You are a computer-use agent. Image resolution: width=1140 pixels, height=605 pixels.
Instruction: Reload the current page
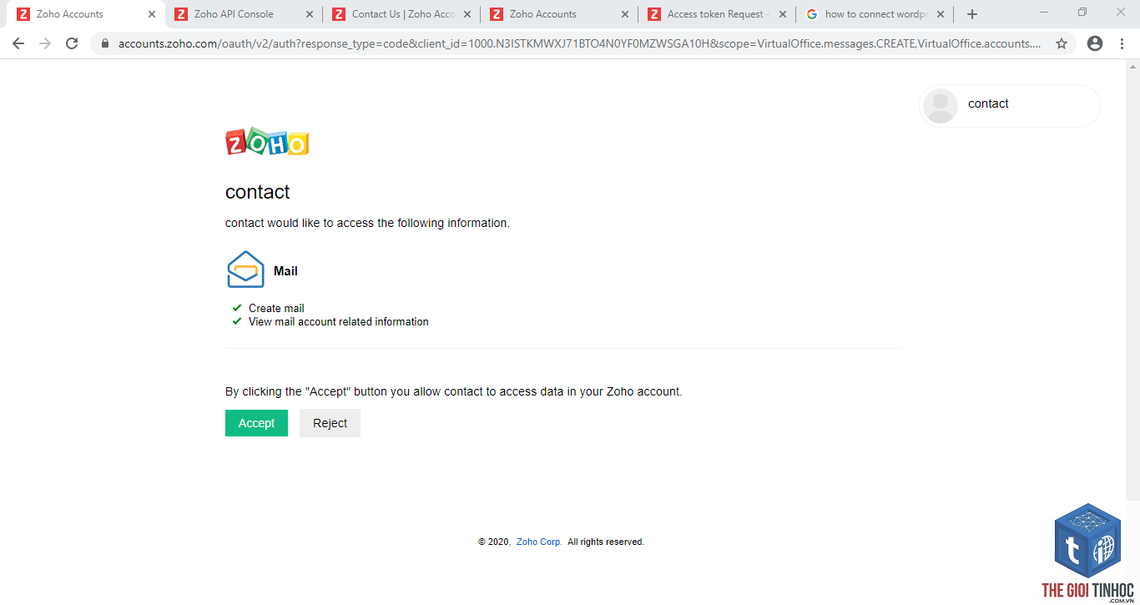pyautogui.click(x=72, y=43)
